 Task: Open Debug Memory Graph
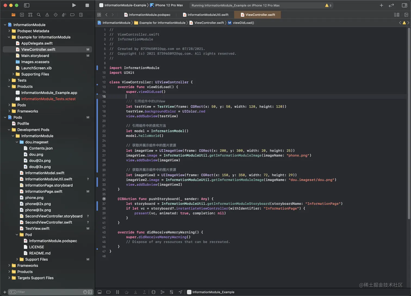click(163, 292)
